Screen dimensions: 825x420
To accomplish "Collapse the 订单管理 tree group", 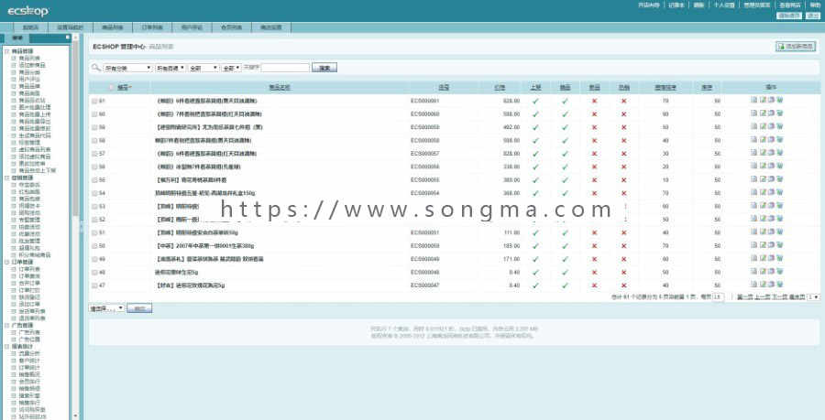I will point(6,262).
